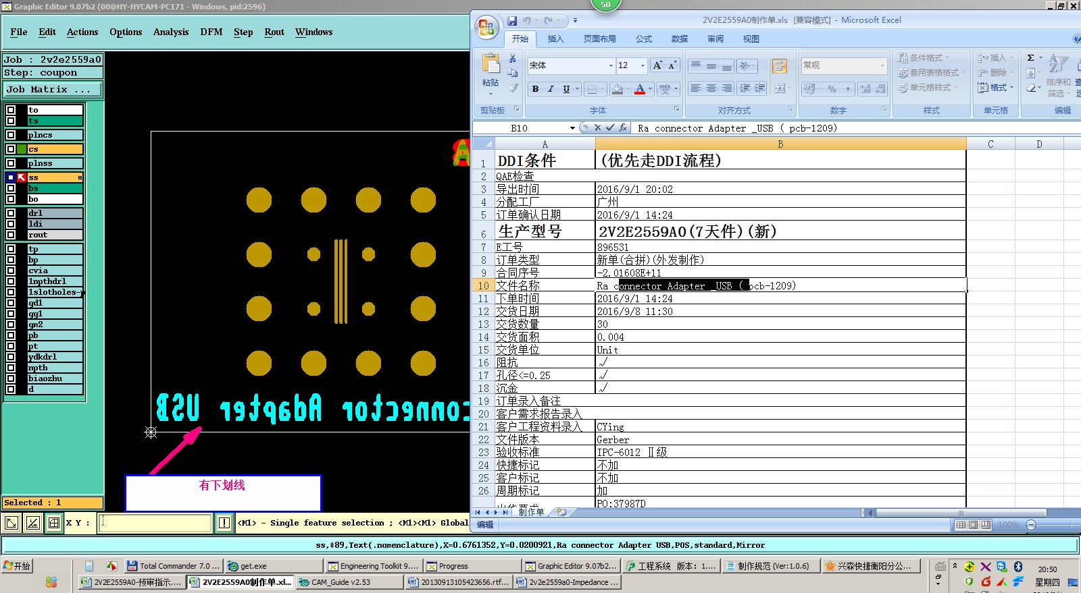Select cell with 'IPC-6012 Ⅱ级'
This screenshot has height=593, width=1081.
point(780,452)
